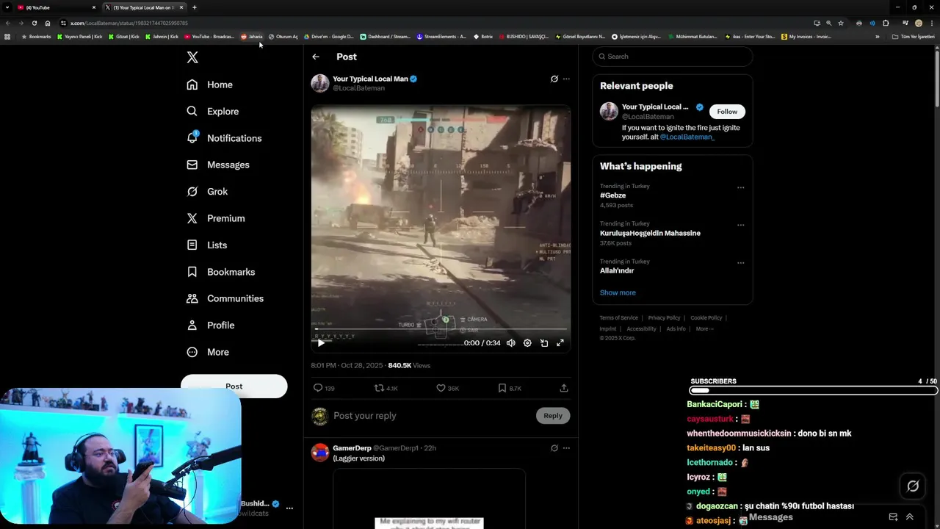Open more options on GamerDerp reply

tap(566, 447)
